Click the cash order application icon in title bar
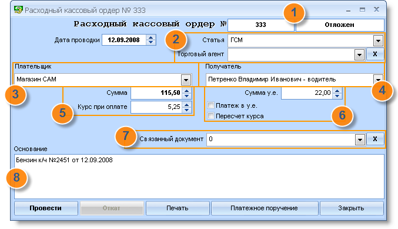Screen dimensions: 398x229 click(x=18, y=10)
